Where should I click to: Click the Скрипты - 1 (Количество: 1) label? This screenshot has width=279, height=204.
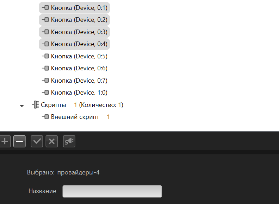(82, 105)
